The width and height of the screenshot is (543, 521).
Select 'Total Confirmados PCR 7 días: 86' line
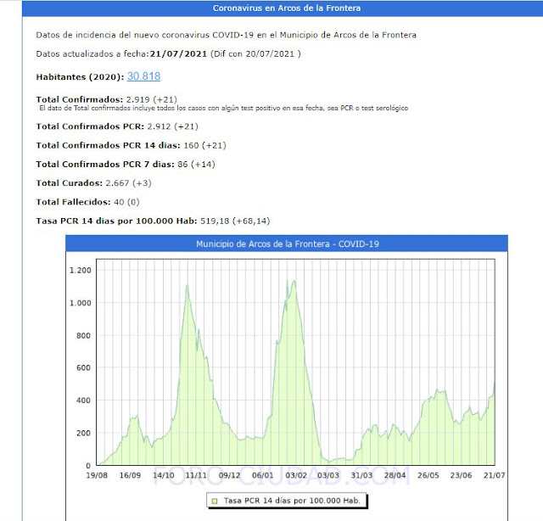point(126,165)
